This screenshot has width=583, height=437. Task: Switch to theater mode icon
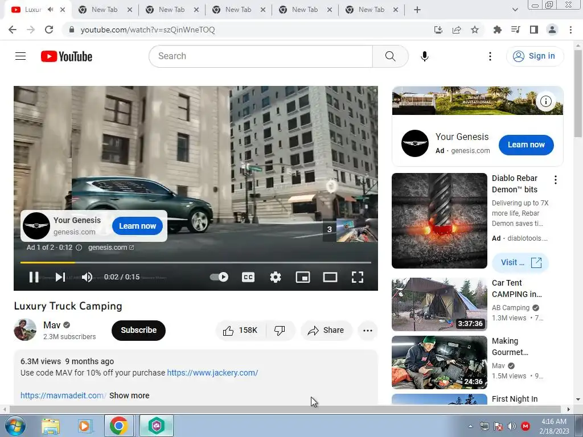point(330,277)
